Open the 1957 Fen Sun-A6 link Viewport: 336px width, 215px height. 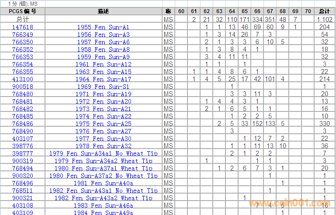(103, 42)
